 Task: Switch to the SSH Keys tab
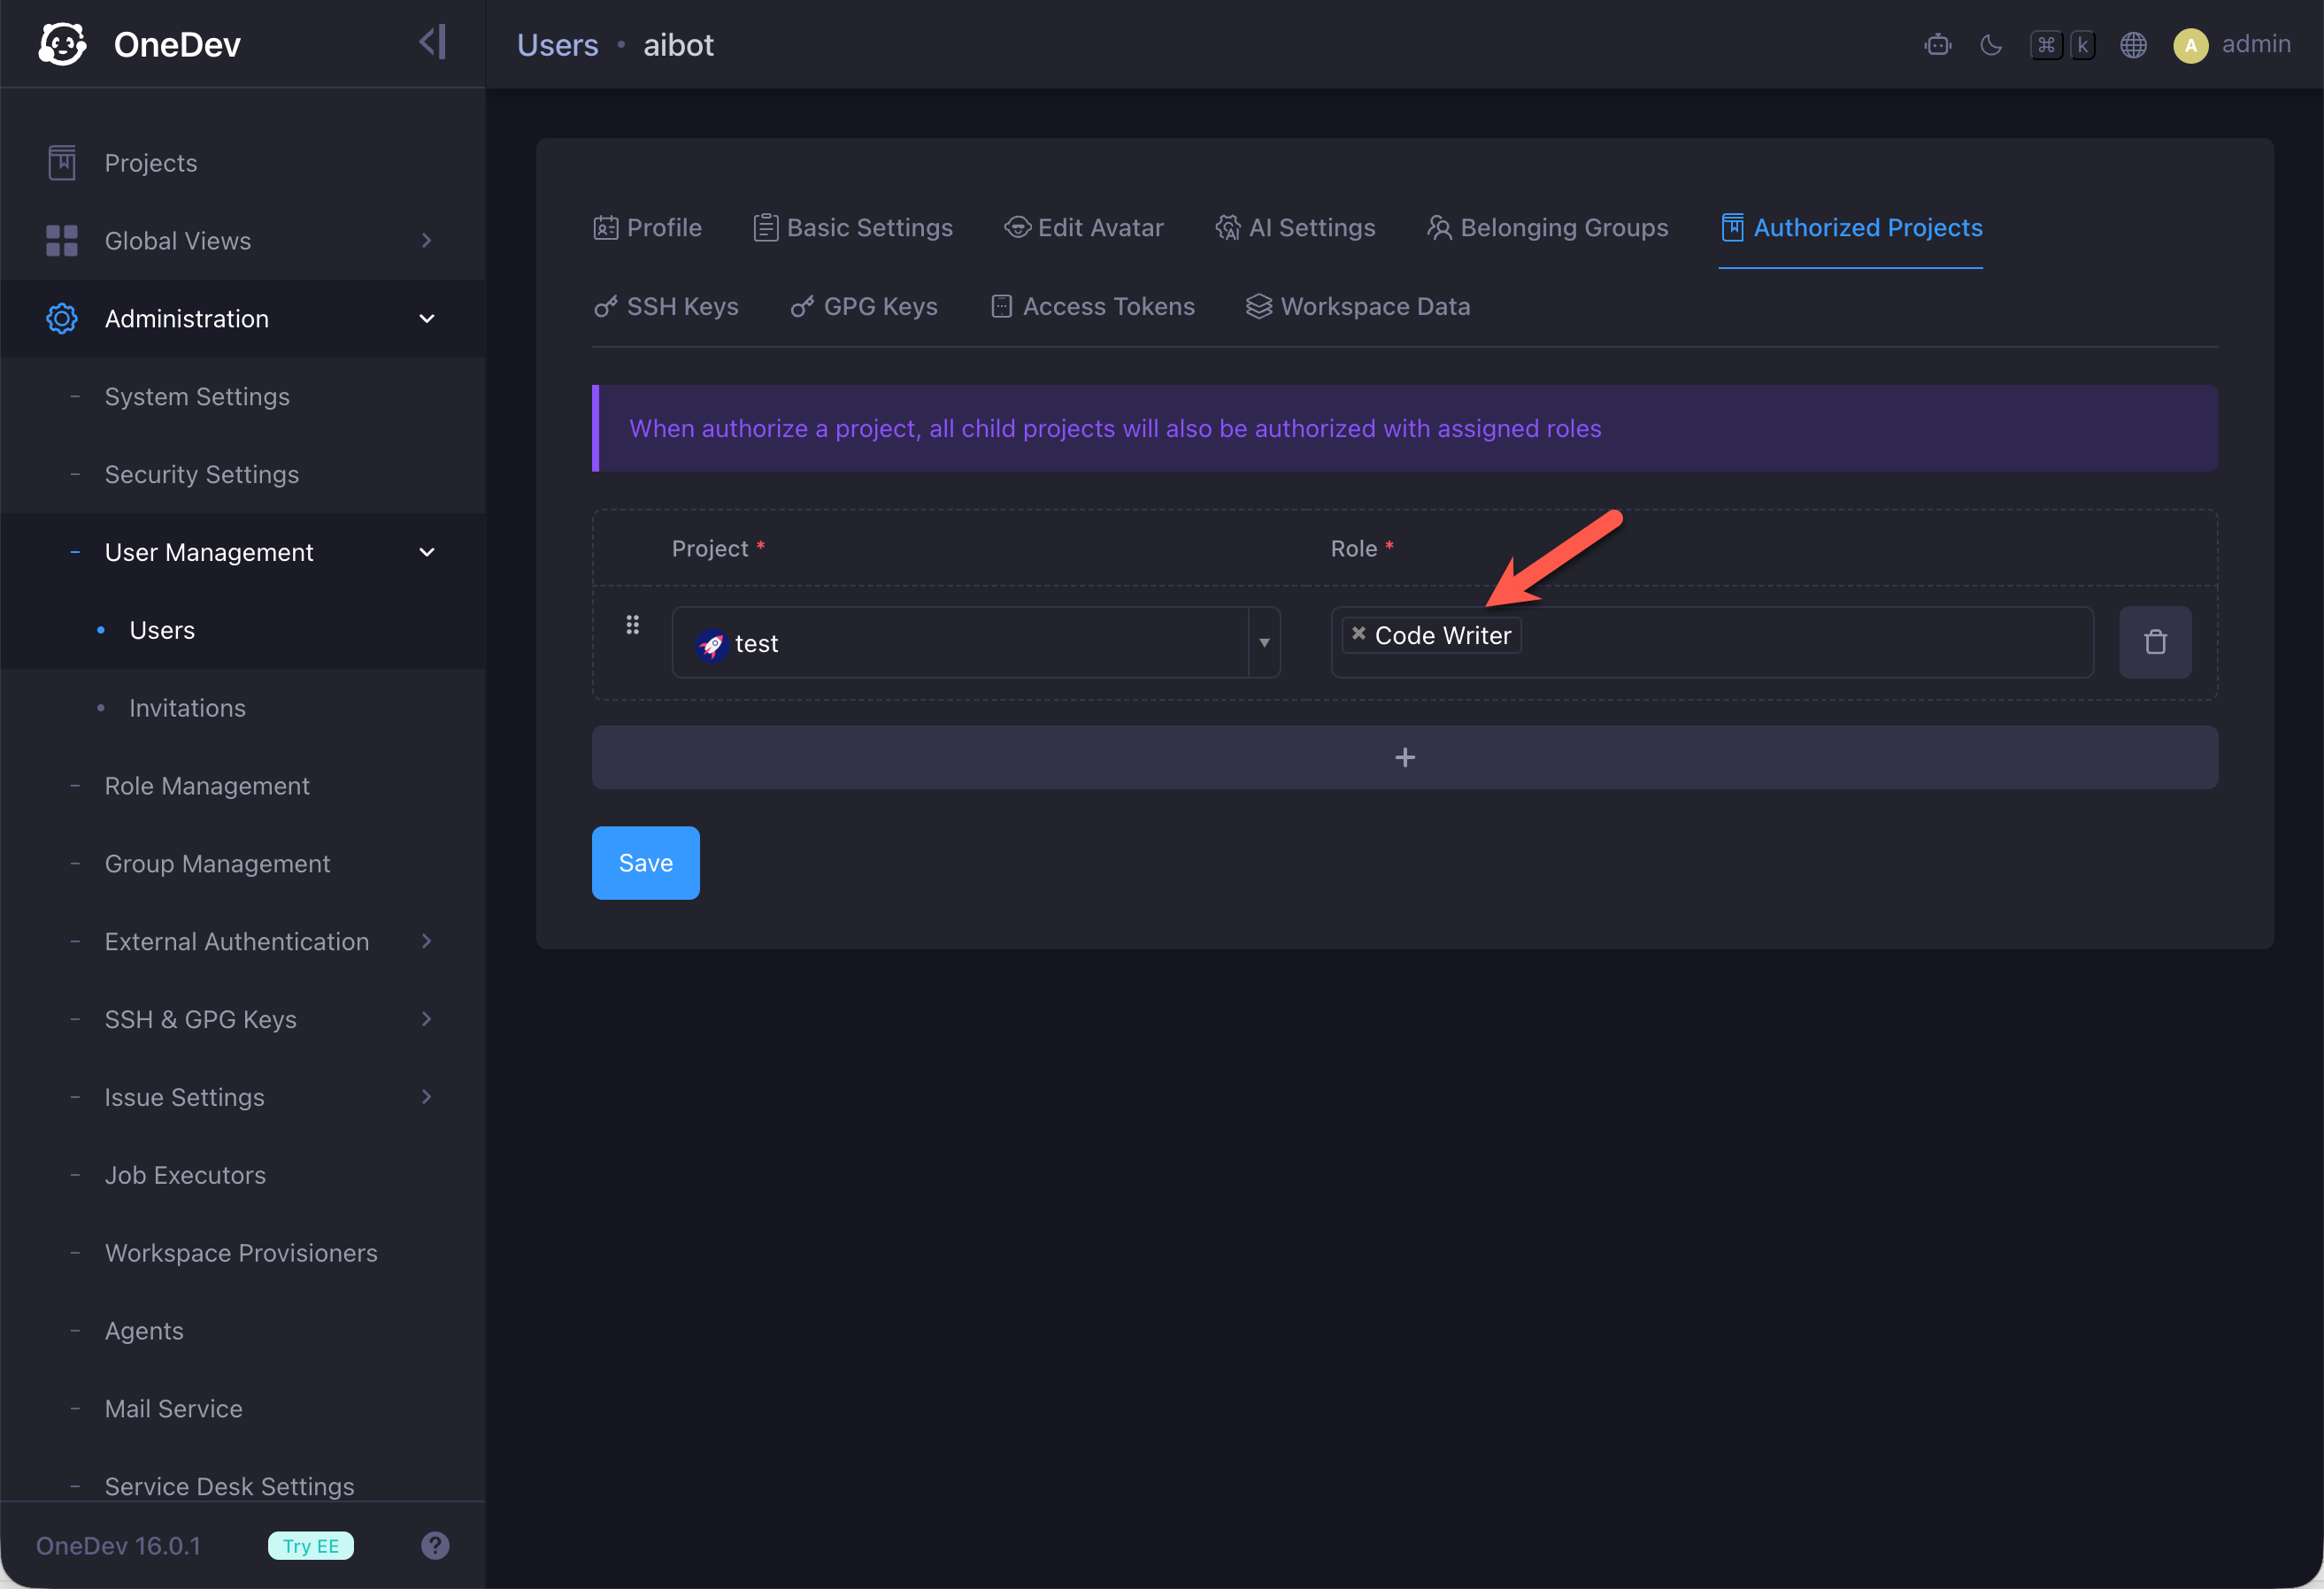[x=666, y=306]
